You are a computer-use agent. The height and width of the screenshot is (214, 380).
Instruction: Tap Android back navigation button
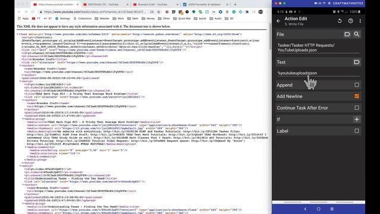[305, 209]
